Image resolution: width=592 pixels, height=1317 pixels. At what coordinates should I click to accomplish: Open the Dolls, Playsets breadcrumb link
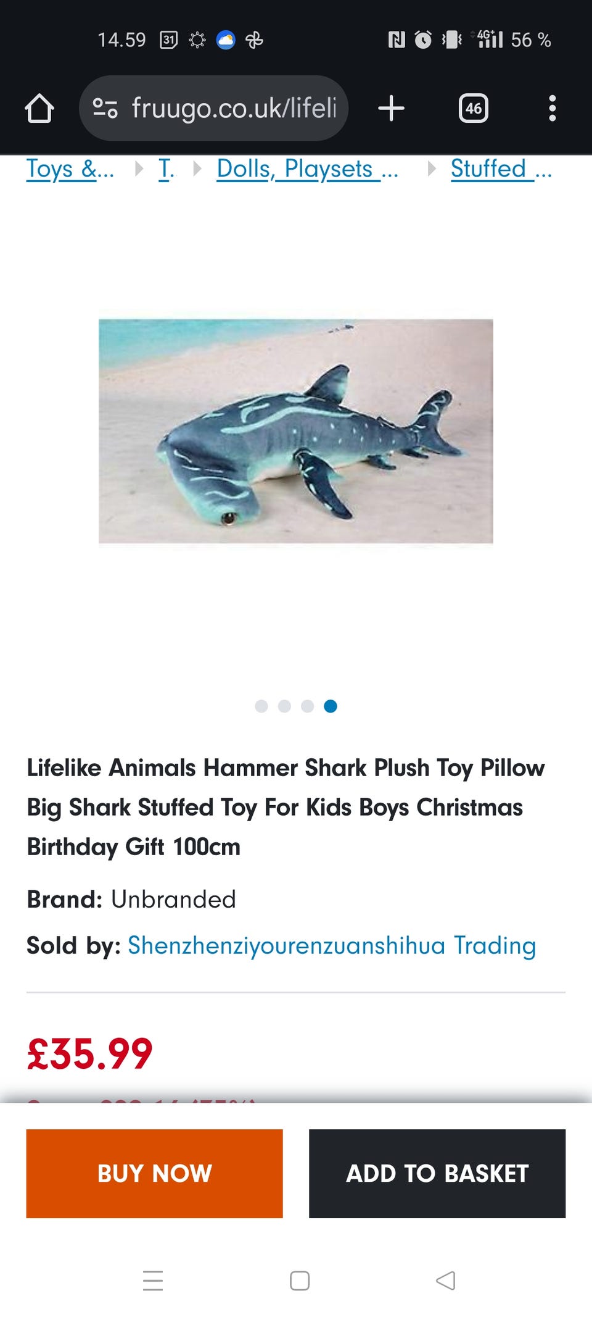pyautogui.click(x=307, y=169)
